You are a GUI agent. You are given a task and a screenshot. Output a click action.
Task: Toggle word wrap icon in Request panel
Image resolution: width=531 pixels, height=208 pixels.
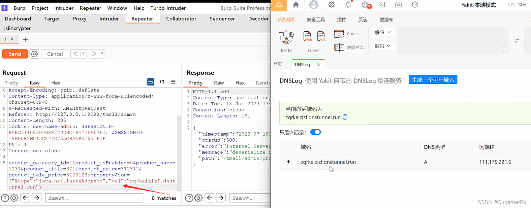pos(151,82)
